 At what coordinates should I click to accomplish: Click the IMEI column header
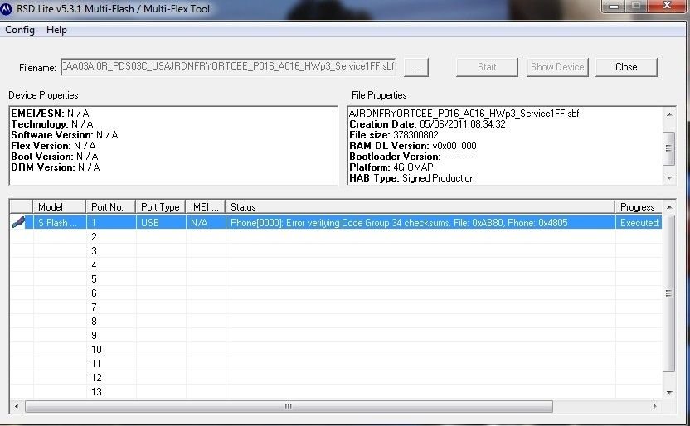205,206
